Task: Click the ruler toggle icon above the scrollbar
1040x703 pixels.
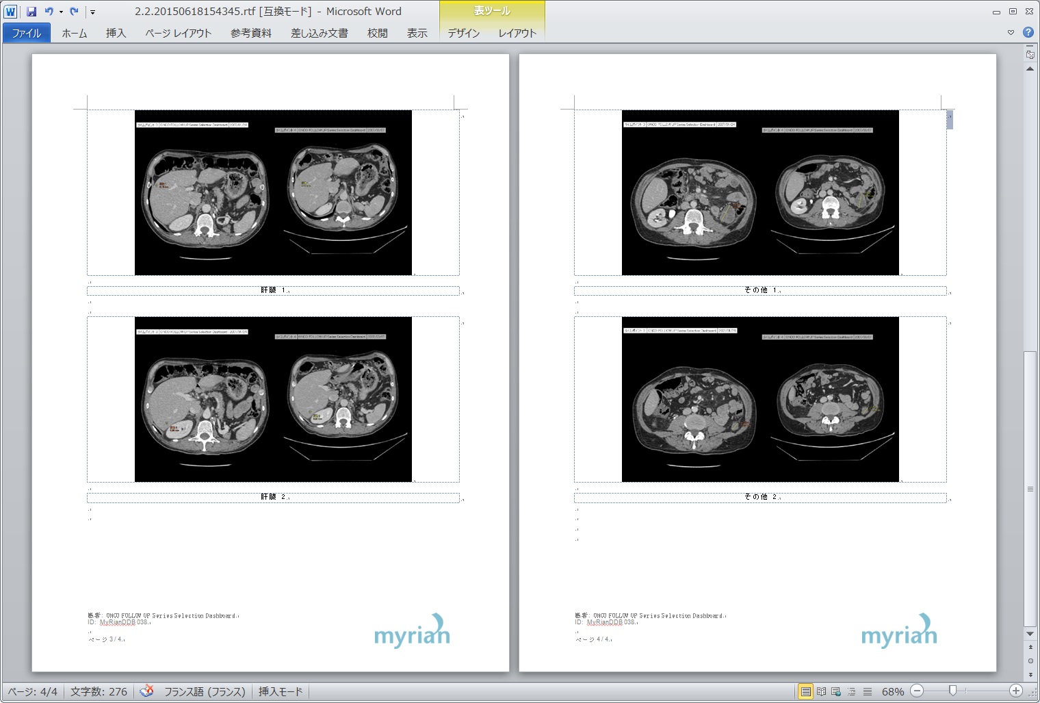Action: 1030,54
